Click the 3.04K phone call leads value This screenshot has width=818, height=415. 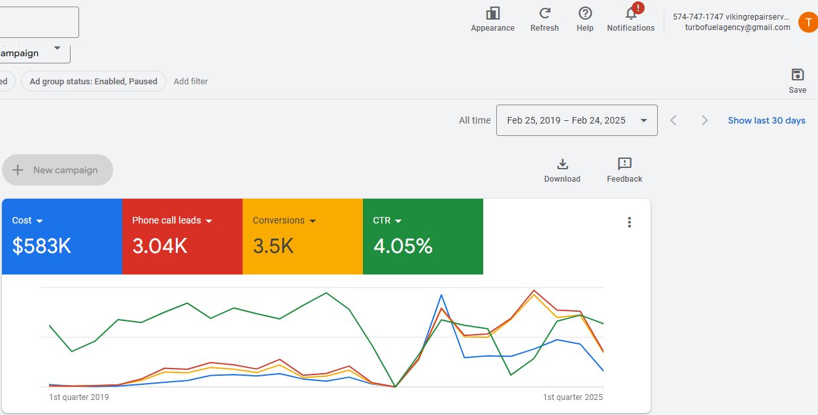click(160, 246)
